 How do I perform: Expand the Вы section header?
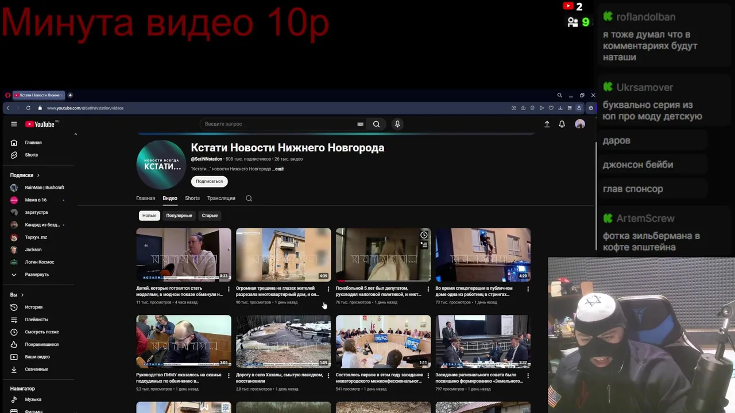17,295
